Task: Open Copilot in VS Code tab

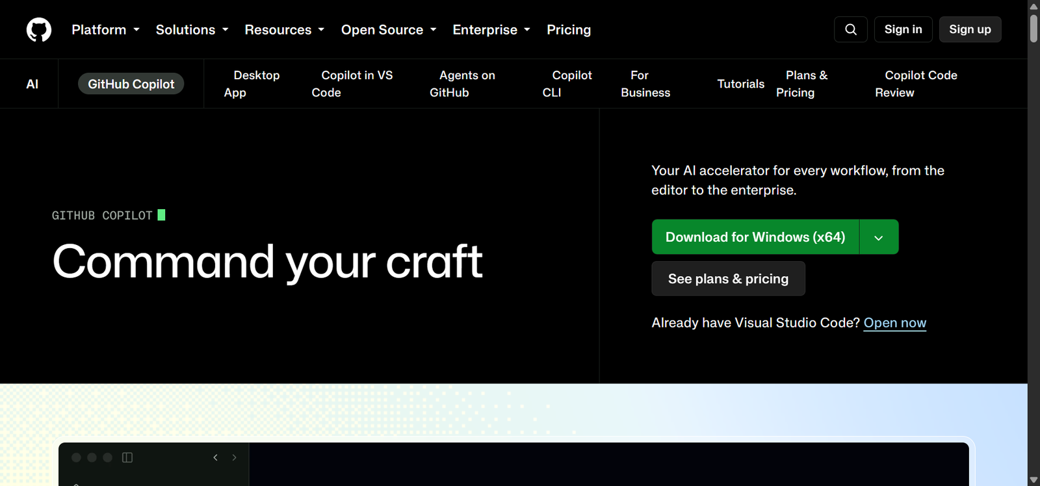Action: 352,84
